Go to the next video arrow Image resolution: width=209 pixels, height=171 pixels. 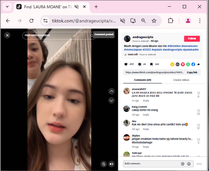tap(112, 101)
